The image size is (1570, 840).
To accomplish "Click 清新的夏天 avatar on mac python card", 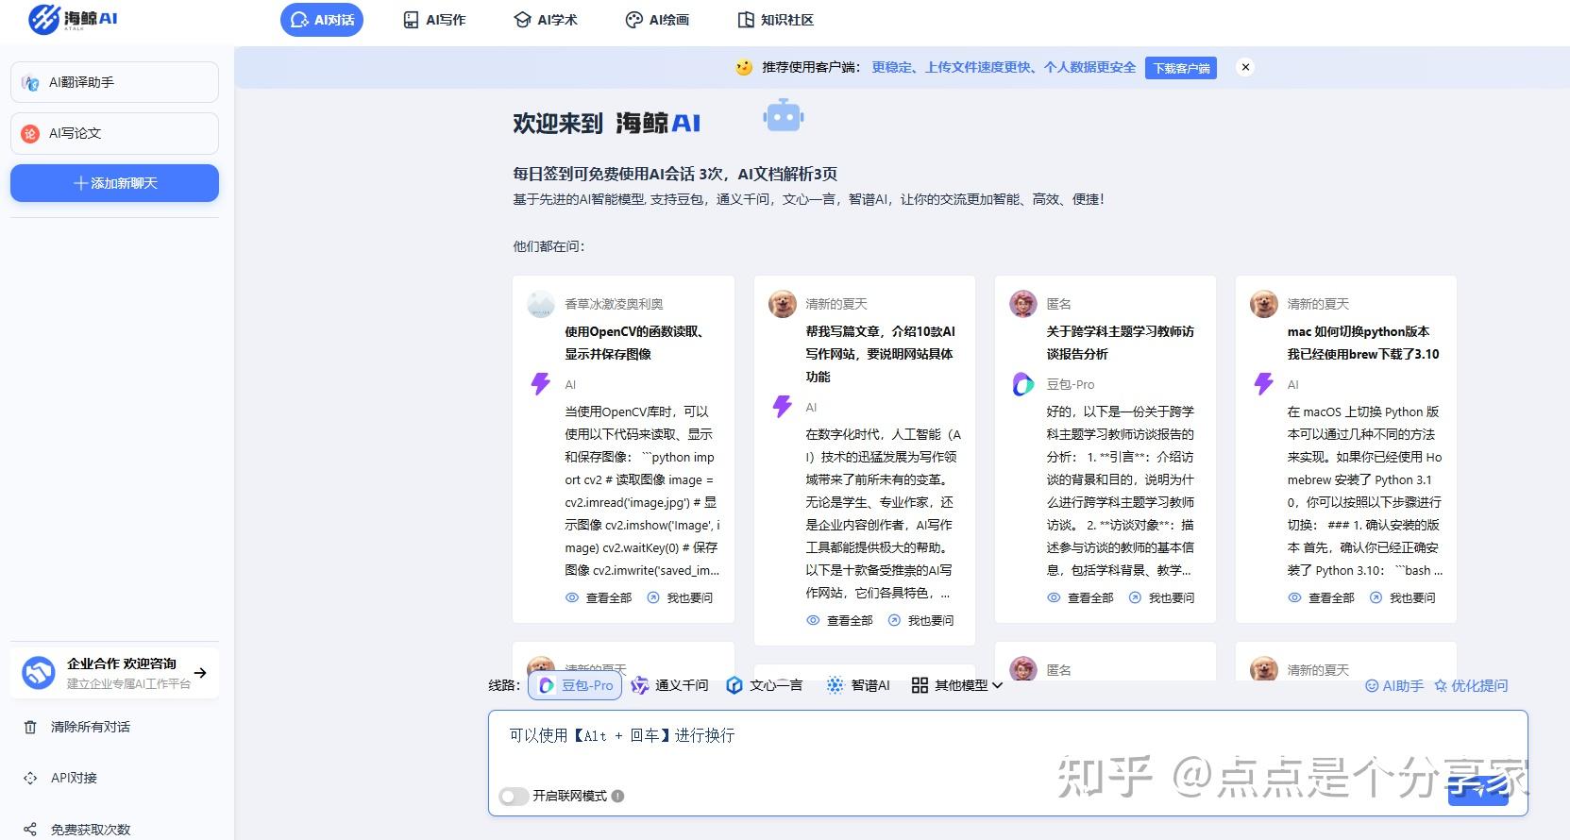I will 1263,304.
